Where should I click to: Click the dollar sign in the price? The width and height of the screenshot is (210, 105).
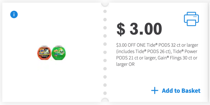tap(121, 29)
